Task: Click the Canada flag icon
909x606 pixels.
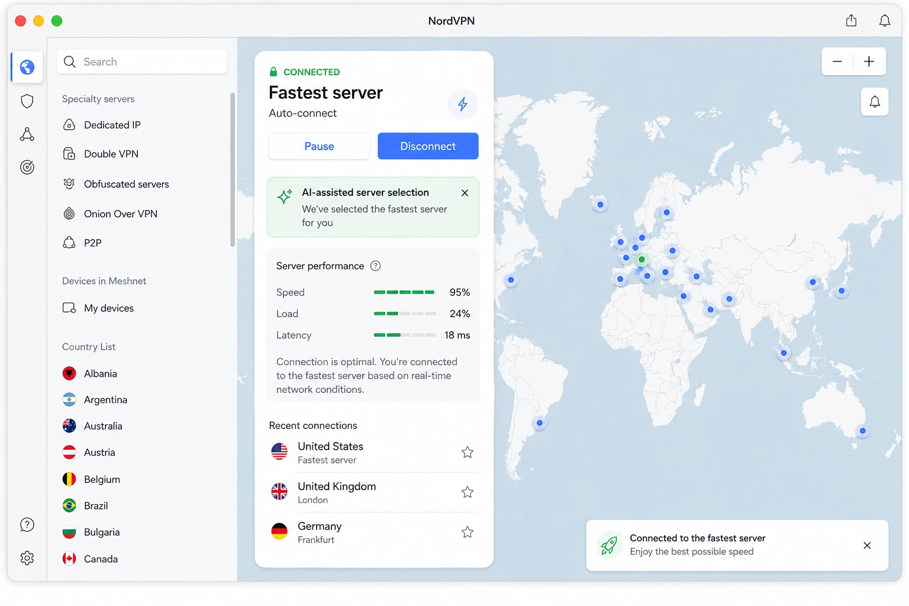Action: point(69,559)
